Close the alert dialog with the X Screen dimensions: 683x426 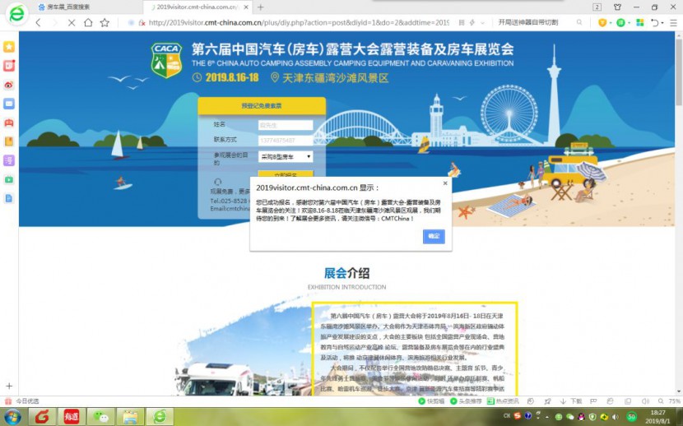tap(445, 183)
